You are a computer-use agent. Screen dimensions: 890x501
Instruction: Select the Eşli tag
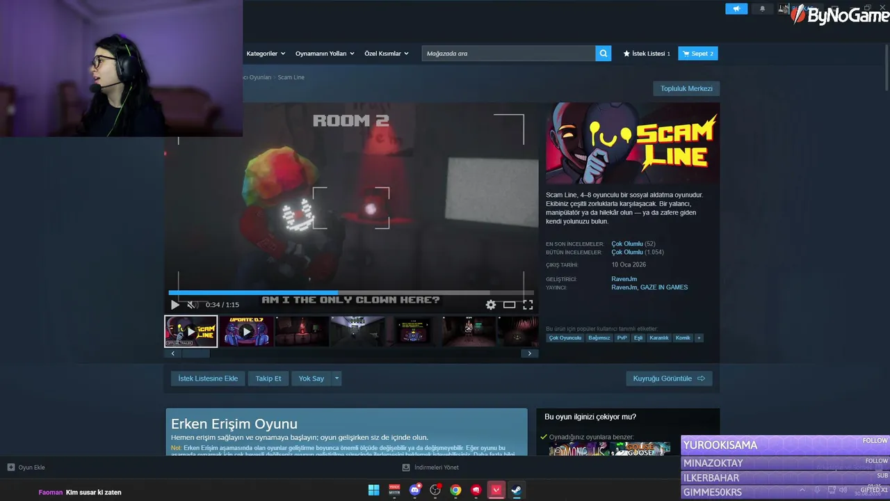pos(638,338)
